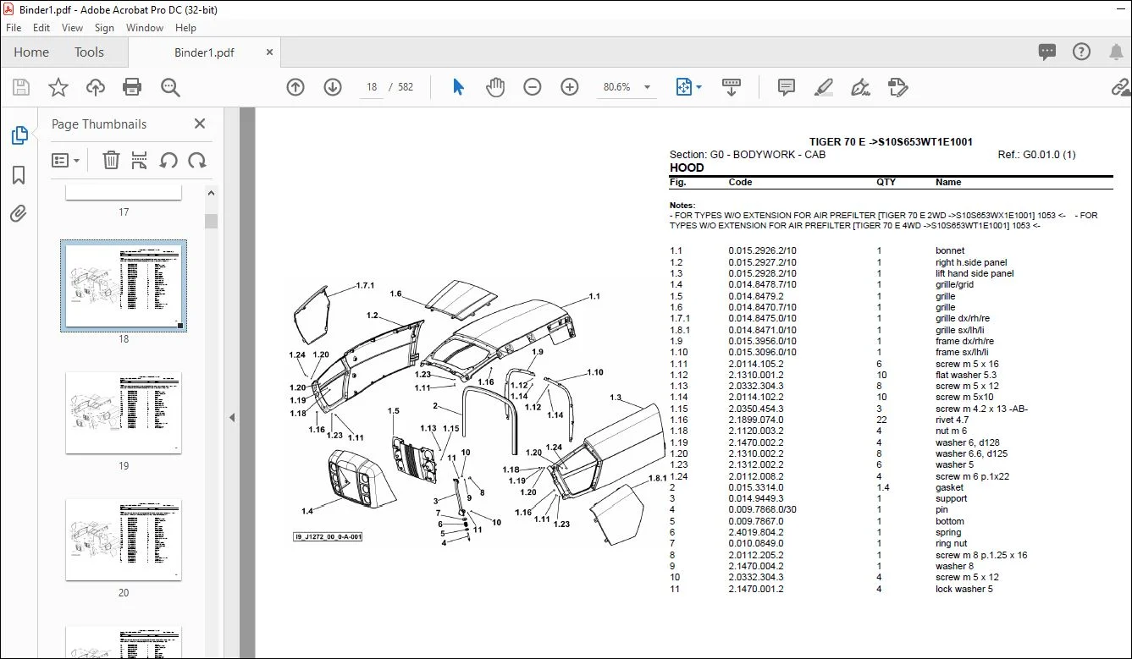The width and height of the screenshot is (1132, 659).
Task: Click the current page number field
Action: click(372, 87)
